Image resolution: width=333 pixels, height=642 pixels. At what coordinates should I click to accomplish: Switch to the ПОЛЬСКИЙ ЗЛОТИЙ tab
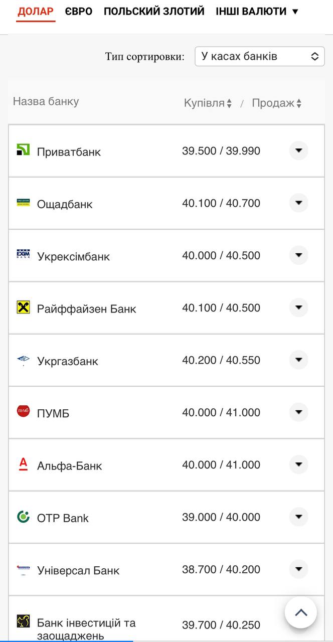click(x=154, y=11)
